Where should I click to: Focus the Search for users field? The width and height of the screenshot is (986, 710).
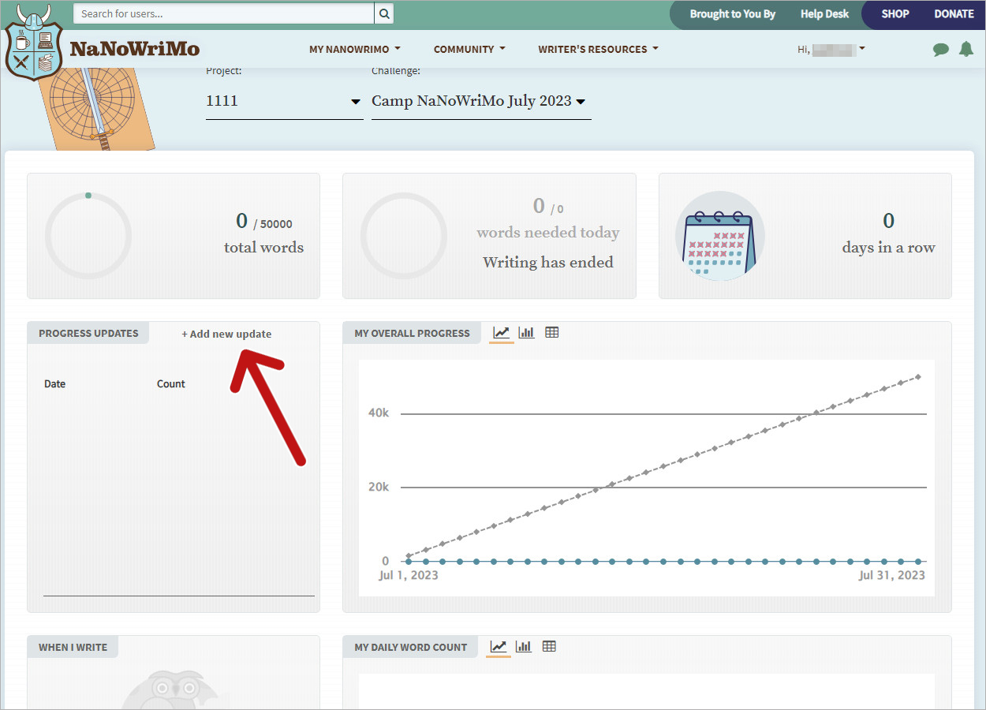coord(223,13)
